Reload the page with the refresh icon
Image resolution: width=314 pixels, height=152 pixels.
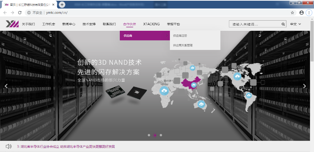[20, 13]
